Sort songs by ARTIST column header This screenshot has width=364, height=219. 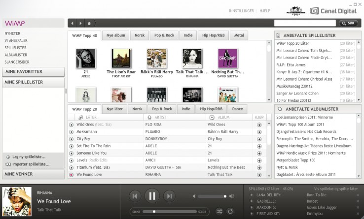[x=175, y=118]
